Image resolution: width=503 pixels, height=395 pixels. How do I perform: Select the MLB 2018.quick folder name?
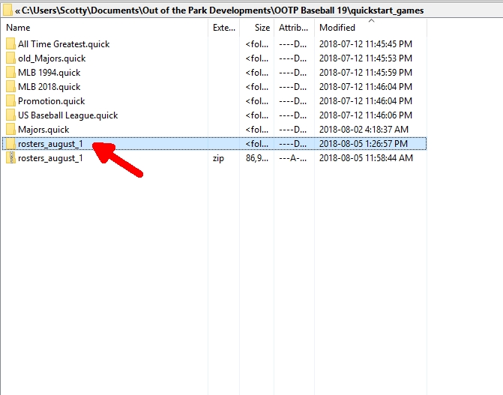click(49, 87)
